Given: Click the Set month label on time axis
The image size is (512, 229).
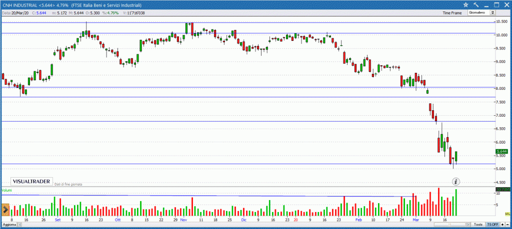Looking at the screenshot, I should pos(58,220).
